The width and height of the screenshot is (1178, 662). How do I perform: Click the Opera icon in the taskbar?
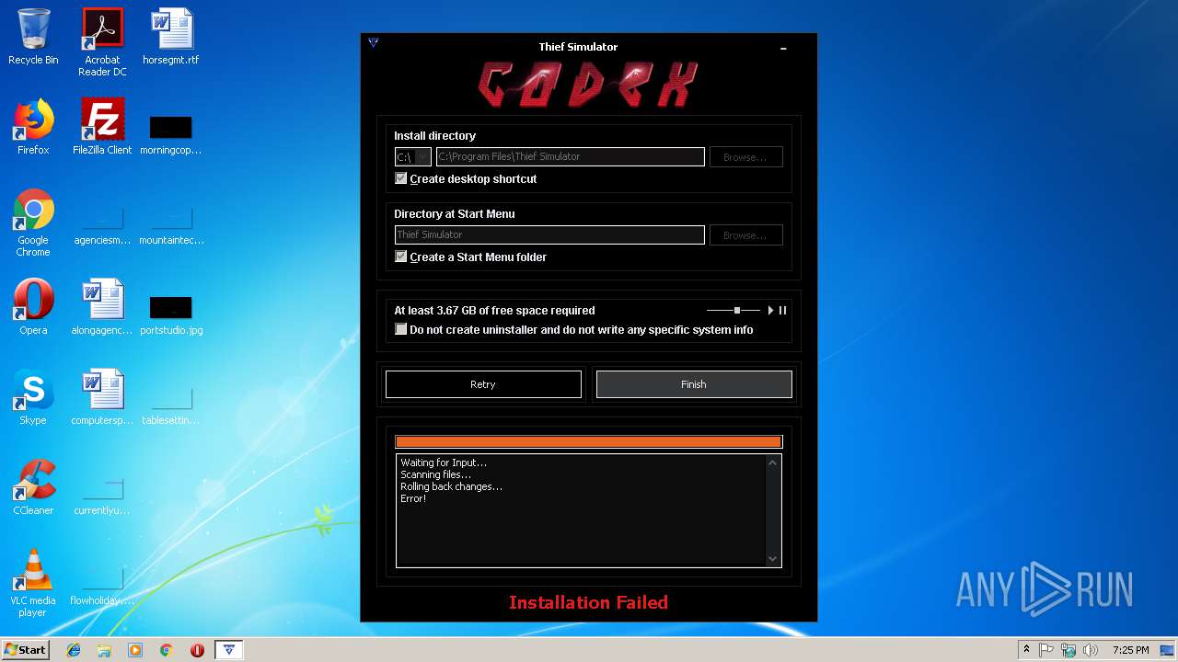click(197, 650)
